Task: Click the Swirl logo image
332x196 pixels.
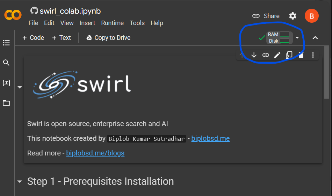Action: (82, 85)
